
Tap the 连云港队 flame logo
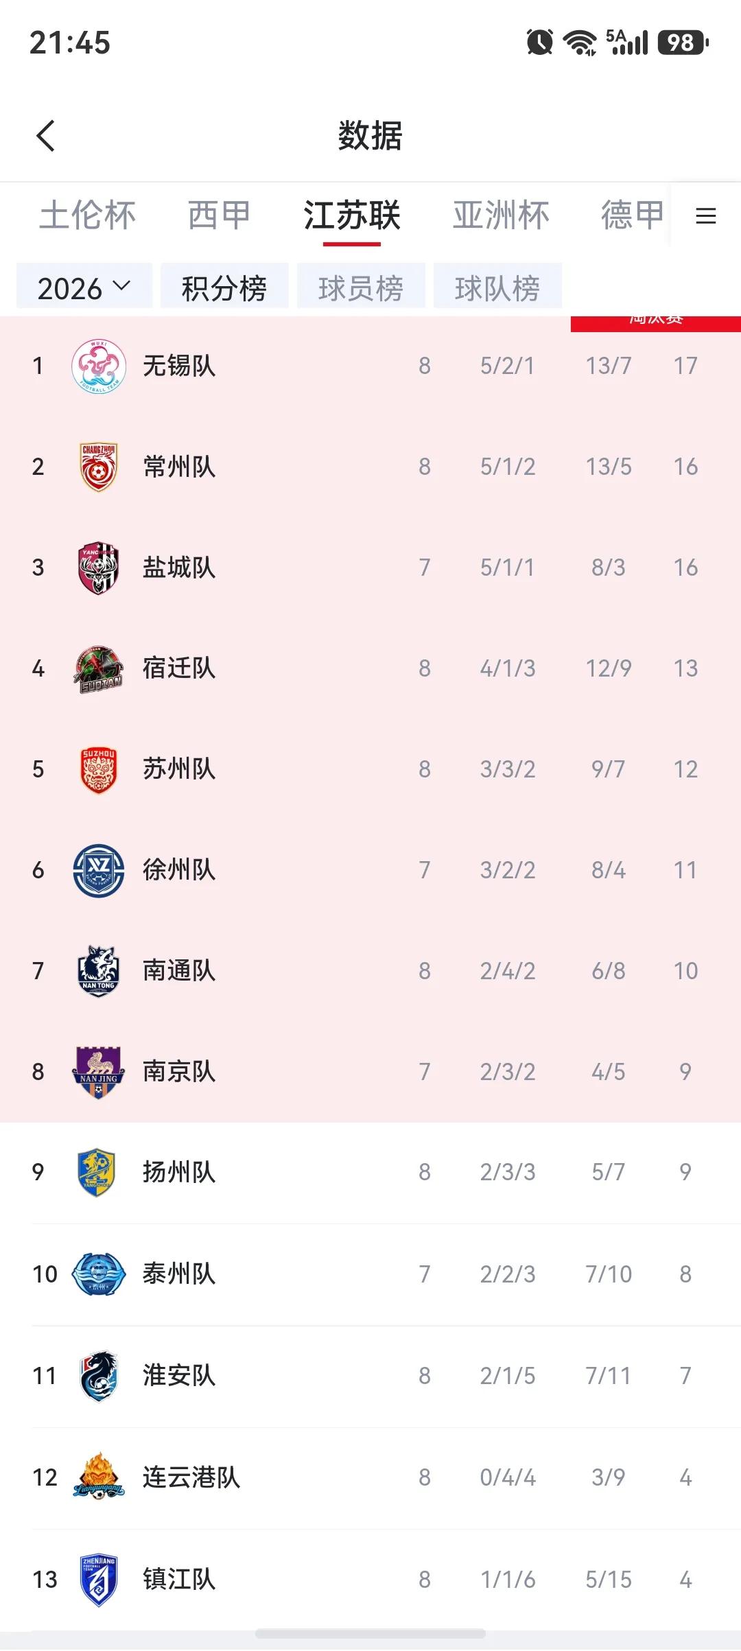(x=99, y=1476)
